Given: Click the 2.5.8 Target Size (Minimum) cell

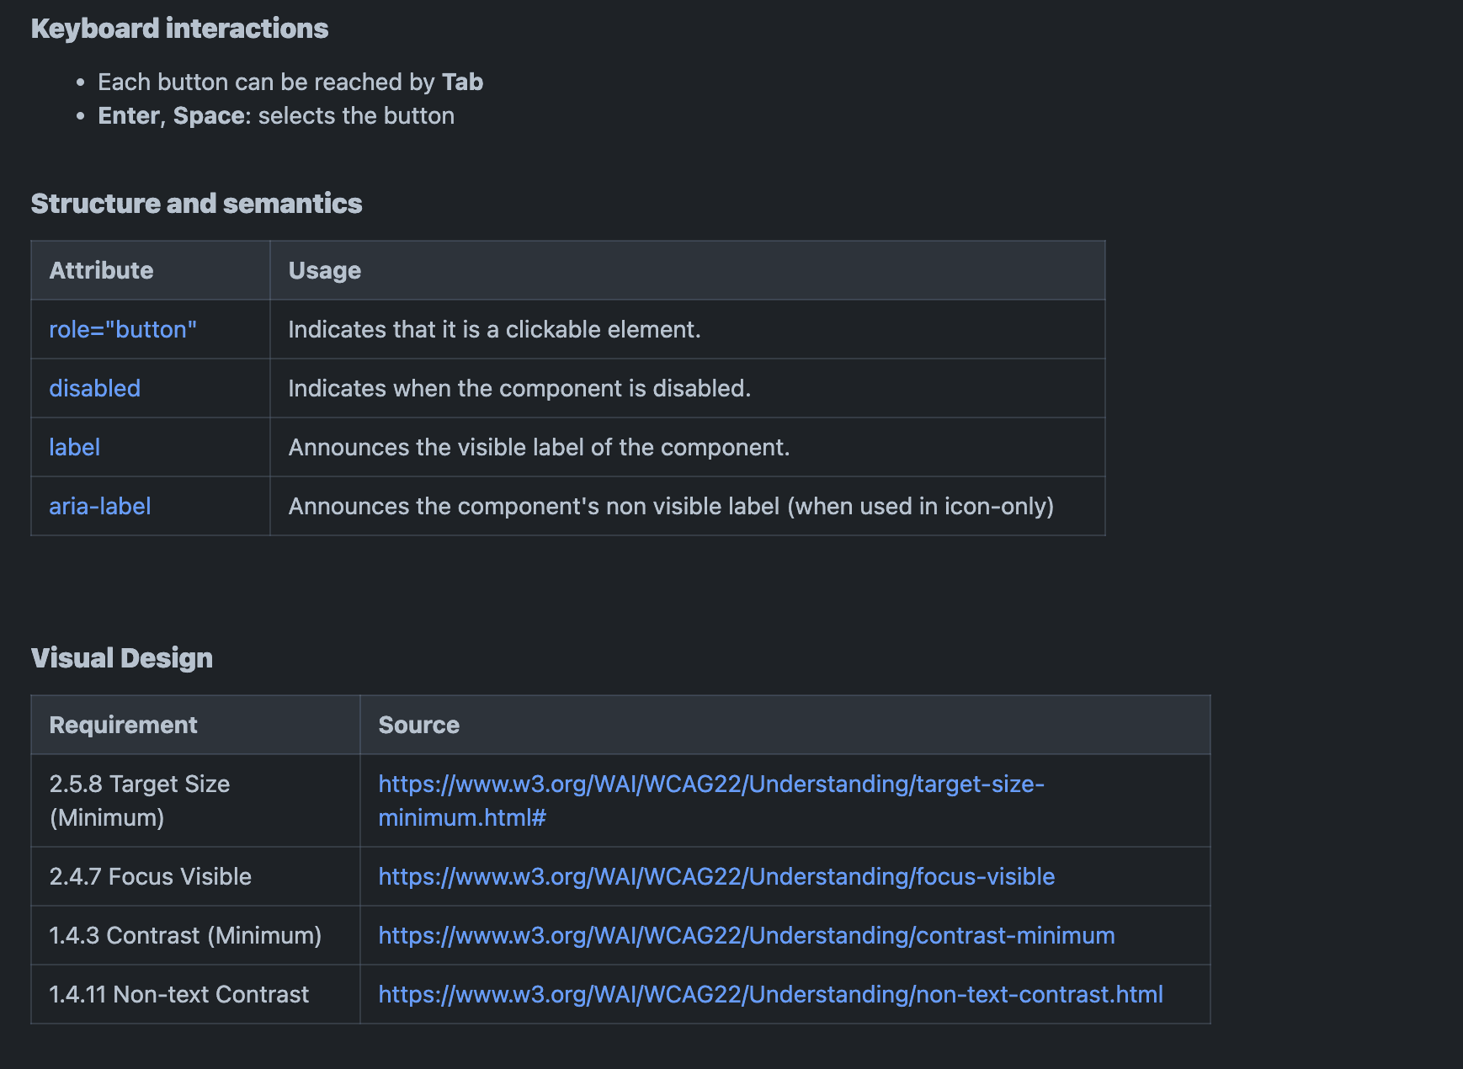Looking at the screenshot, I should (x=139, y=800).
